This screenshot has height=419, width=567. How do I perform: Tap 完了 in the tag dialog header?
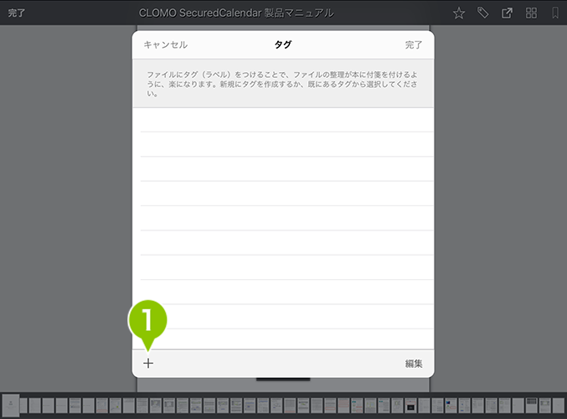414,45
